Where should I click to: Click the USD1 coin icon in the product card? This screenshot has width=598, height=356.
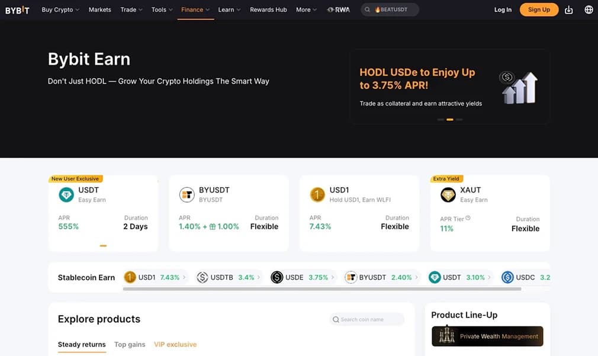point(317,195)
